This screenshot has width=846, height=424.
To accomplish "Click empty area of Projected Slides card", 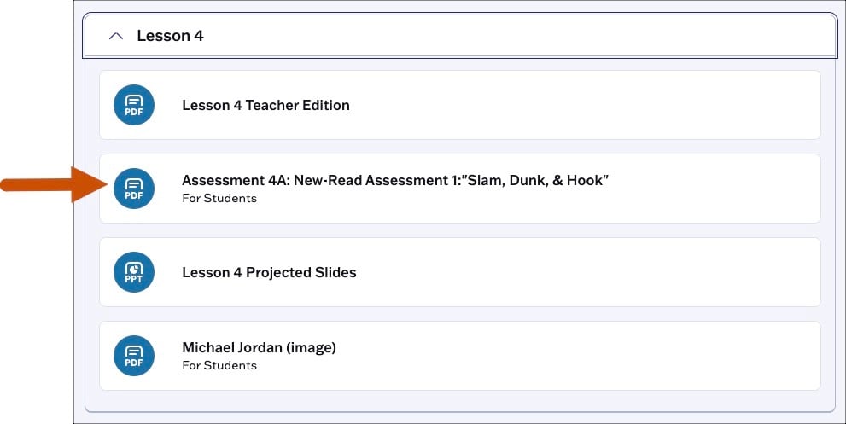I will 598,273.
